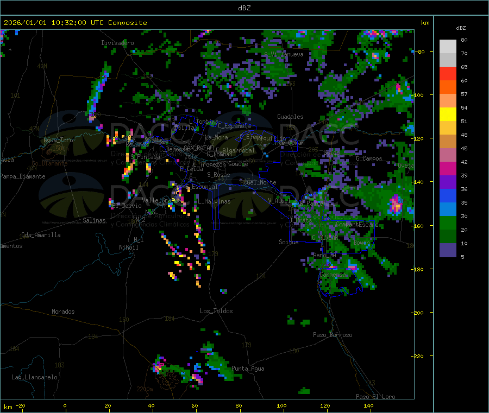Click the red 60-65 dBZ legend swatch
Screen dimensions: 489x413
click(448, 73)
